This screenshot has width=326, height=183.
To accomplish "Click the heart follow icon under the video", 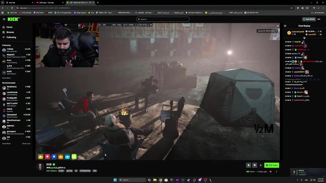I will 254,165.
